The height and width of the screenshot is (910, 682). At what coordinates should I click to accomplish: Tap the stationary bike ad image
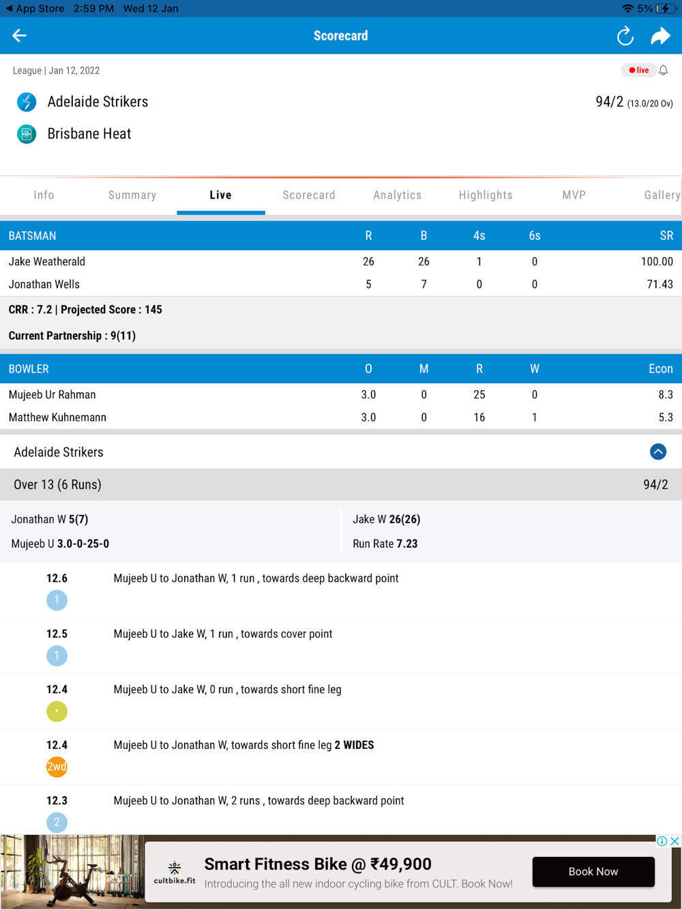[x=72, y=872]
